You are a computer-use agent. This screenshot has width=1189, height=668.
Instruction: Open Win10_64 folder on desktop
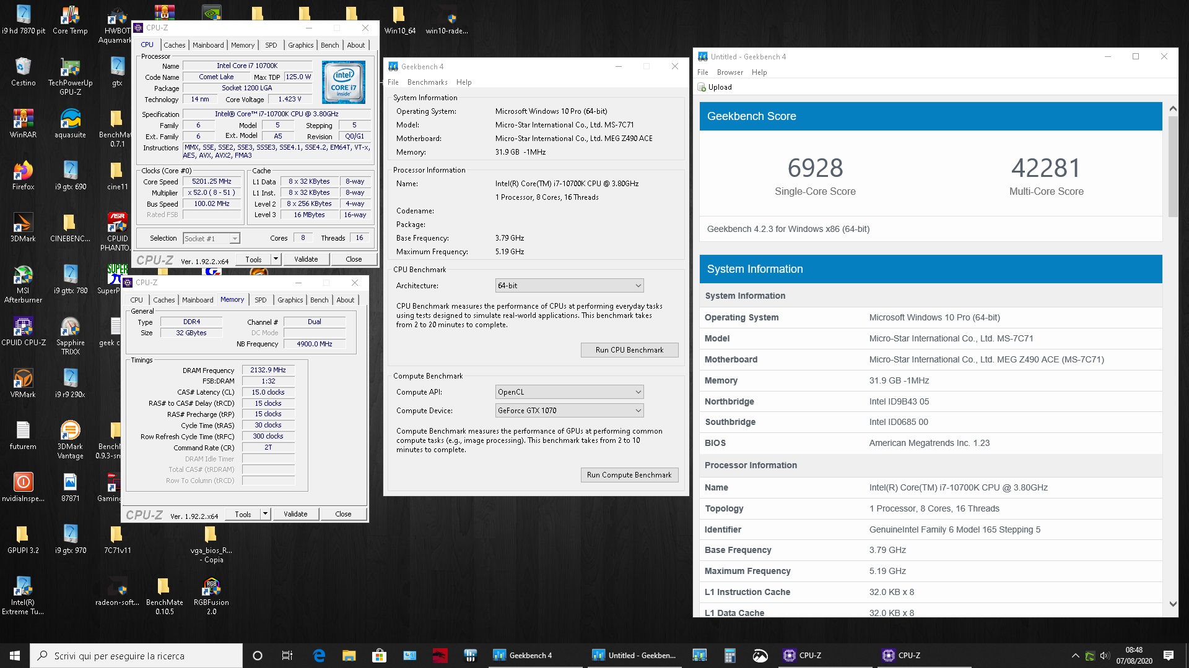click(x=399, y=20)
